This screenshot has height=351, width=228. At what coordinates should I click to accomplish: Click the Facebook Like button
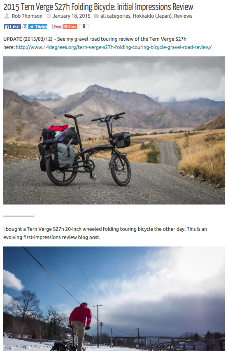tap(12, 27)
